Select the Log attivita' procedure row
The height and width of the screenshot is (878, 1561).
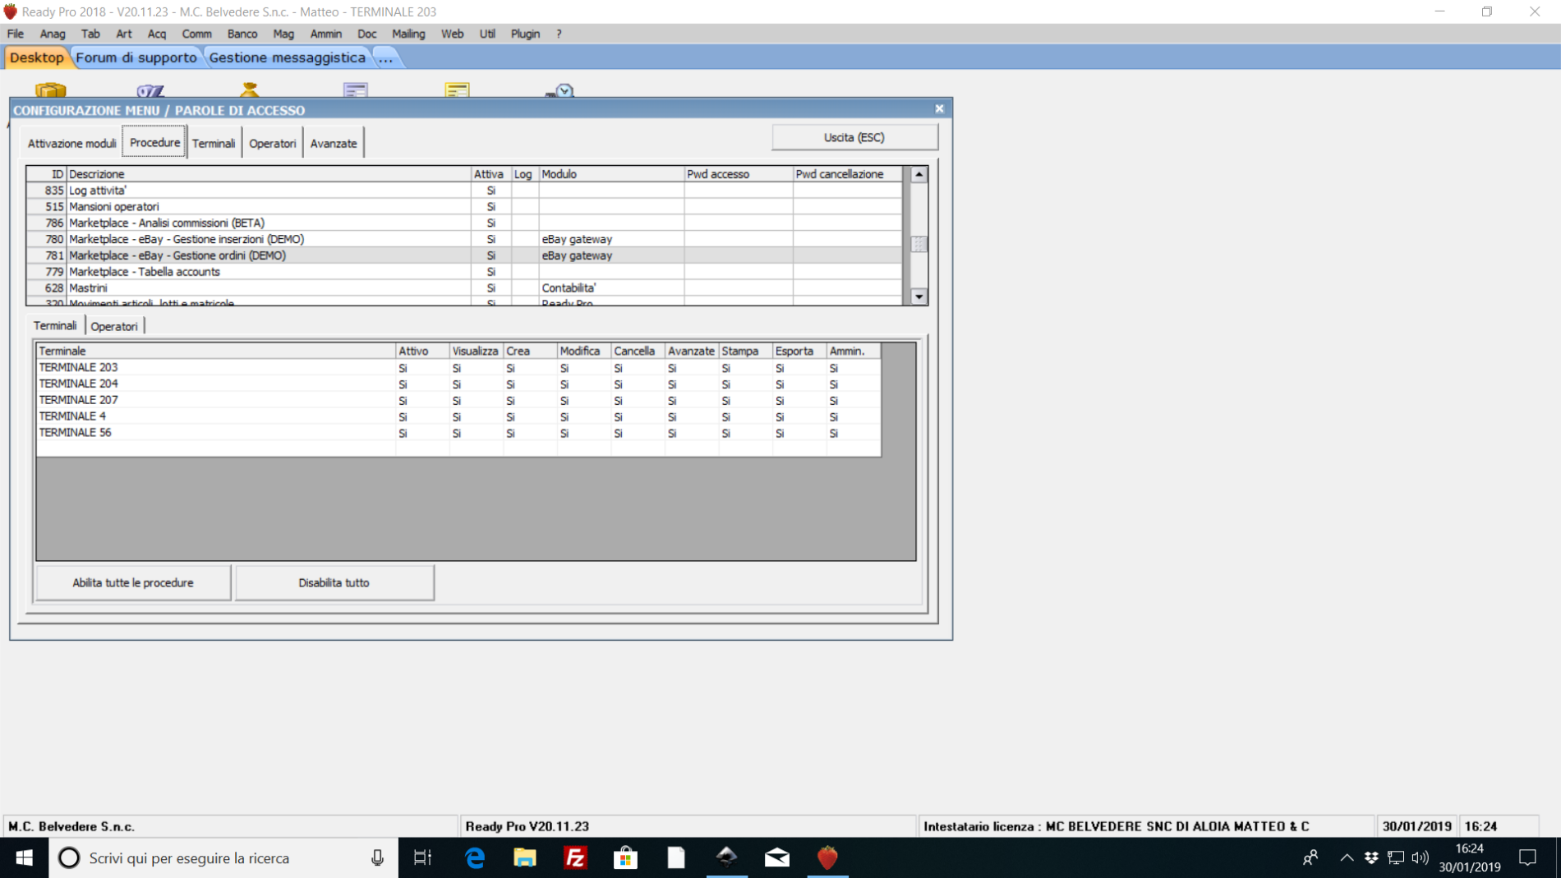tap(464, 191)
